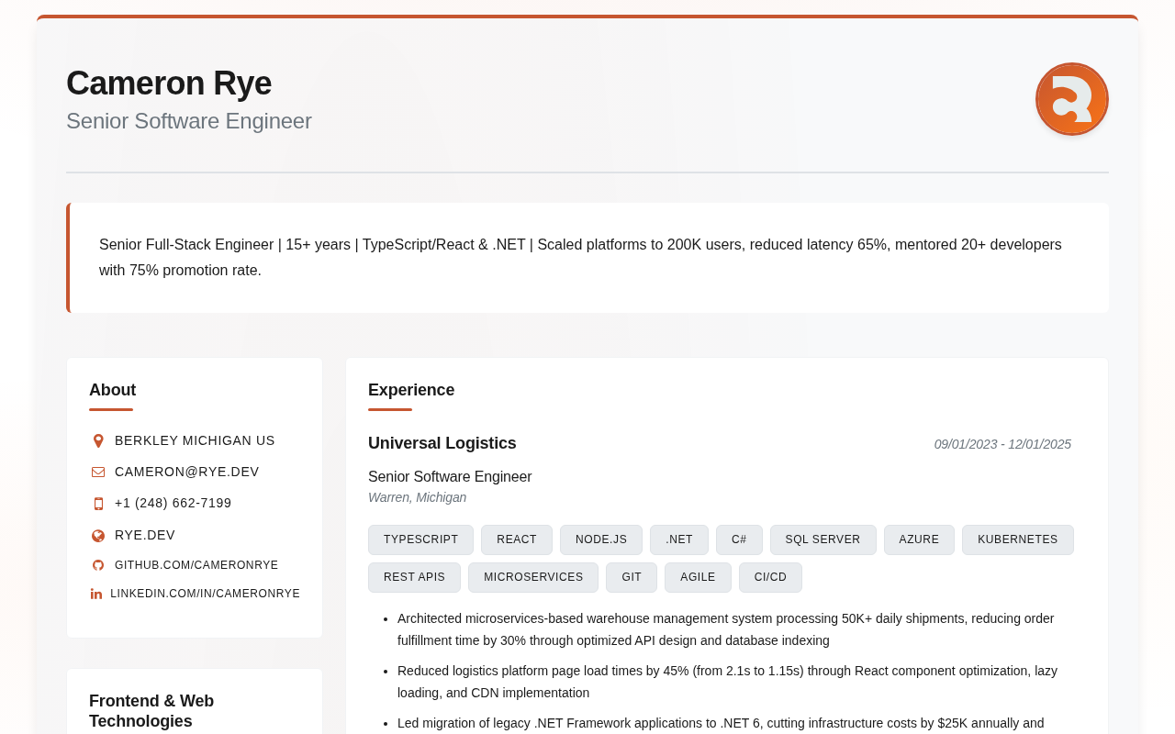Select the React skill tag
This screenshot has width=1175, height=734.
tap(516, 539)
